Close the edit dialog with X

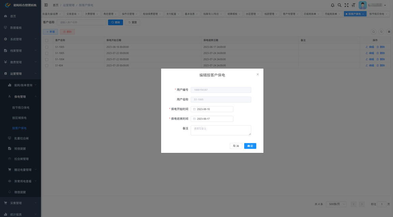click(x=258, y=74)
